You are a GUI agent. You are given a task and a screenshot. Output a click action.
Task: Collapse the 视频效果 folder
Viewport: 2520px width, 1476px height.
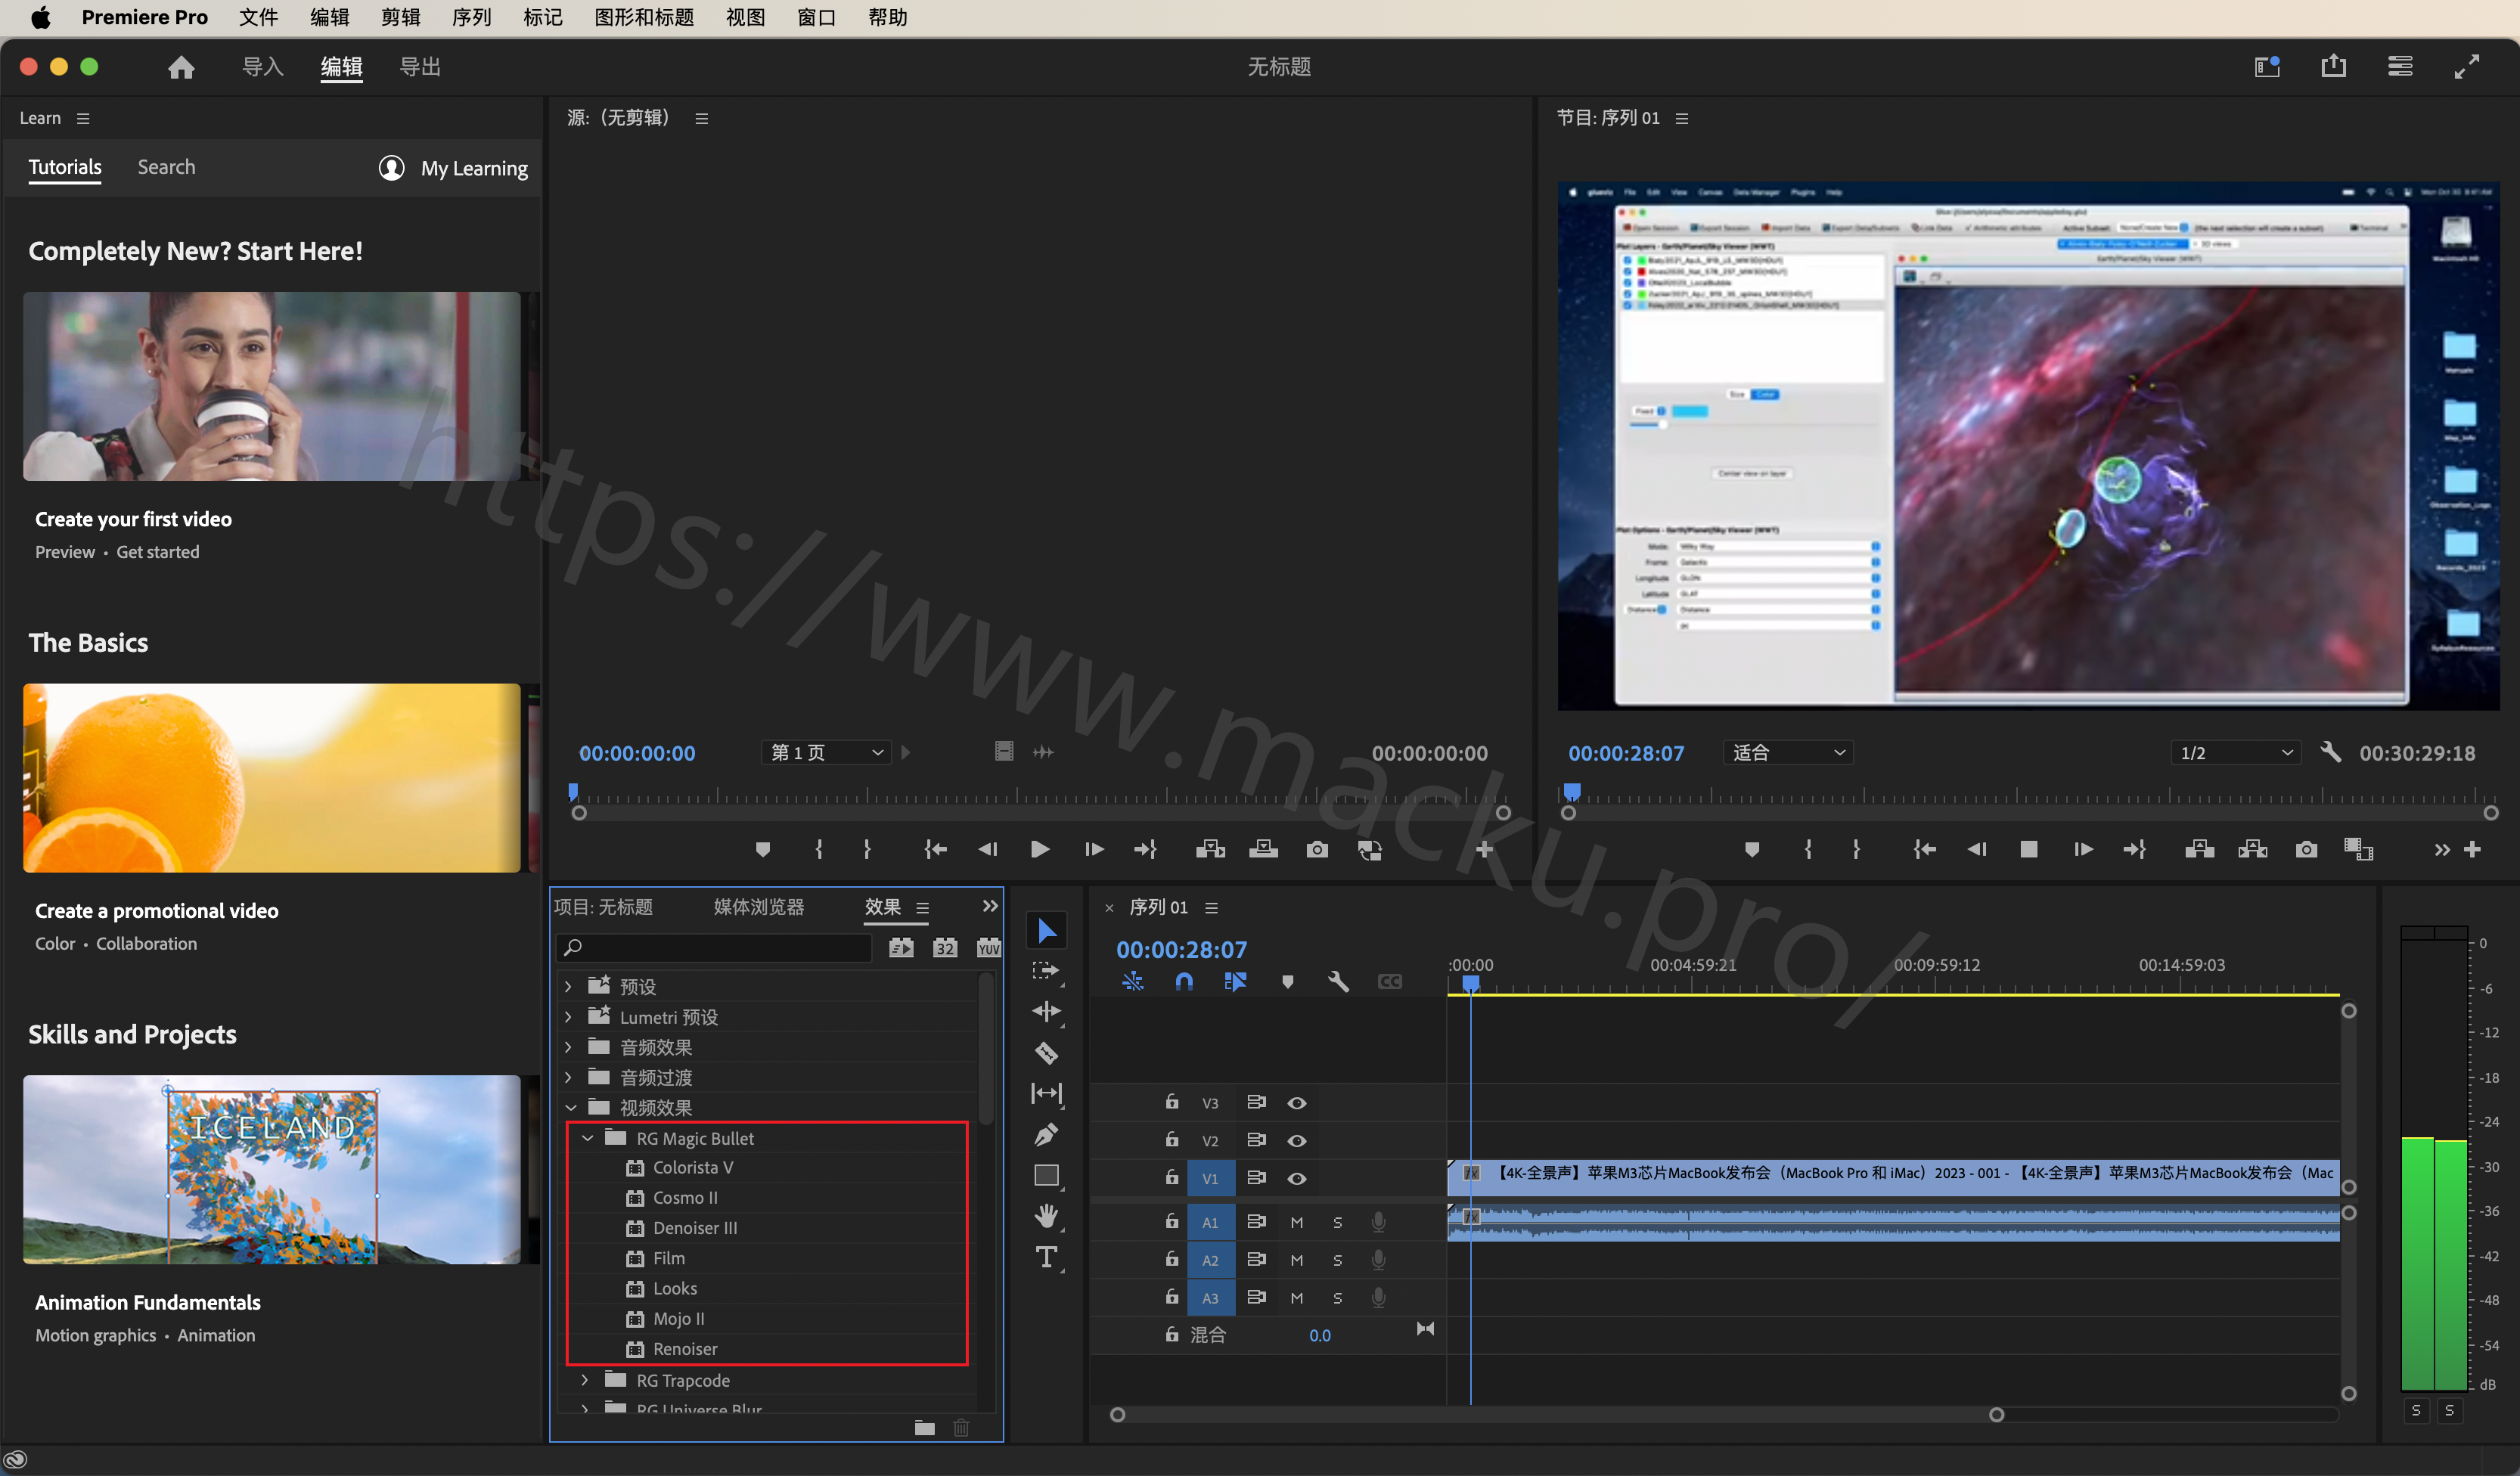point(571,1108)
